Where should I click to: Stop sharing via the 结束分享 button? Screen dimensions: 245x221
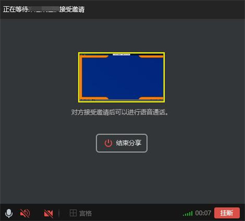pyautogui.click(x=122, y=143)
